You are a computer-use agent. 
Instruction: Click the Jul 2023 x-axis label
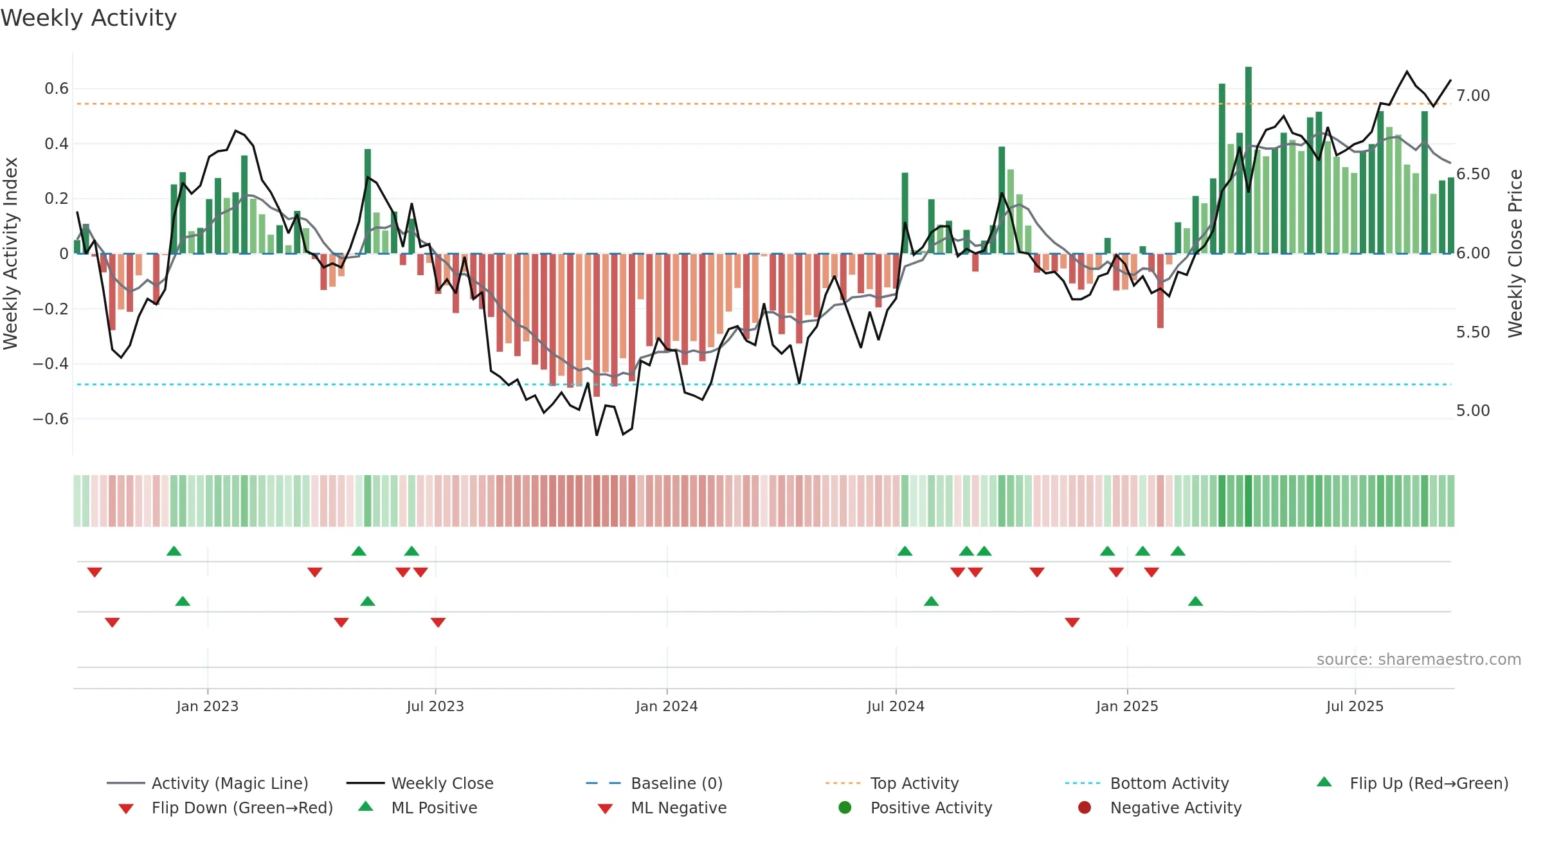coord(435,706)
